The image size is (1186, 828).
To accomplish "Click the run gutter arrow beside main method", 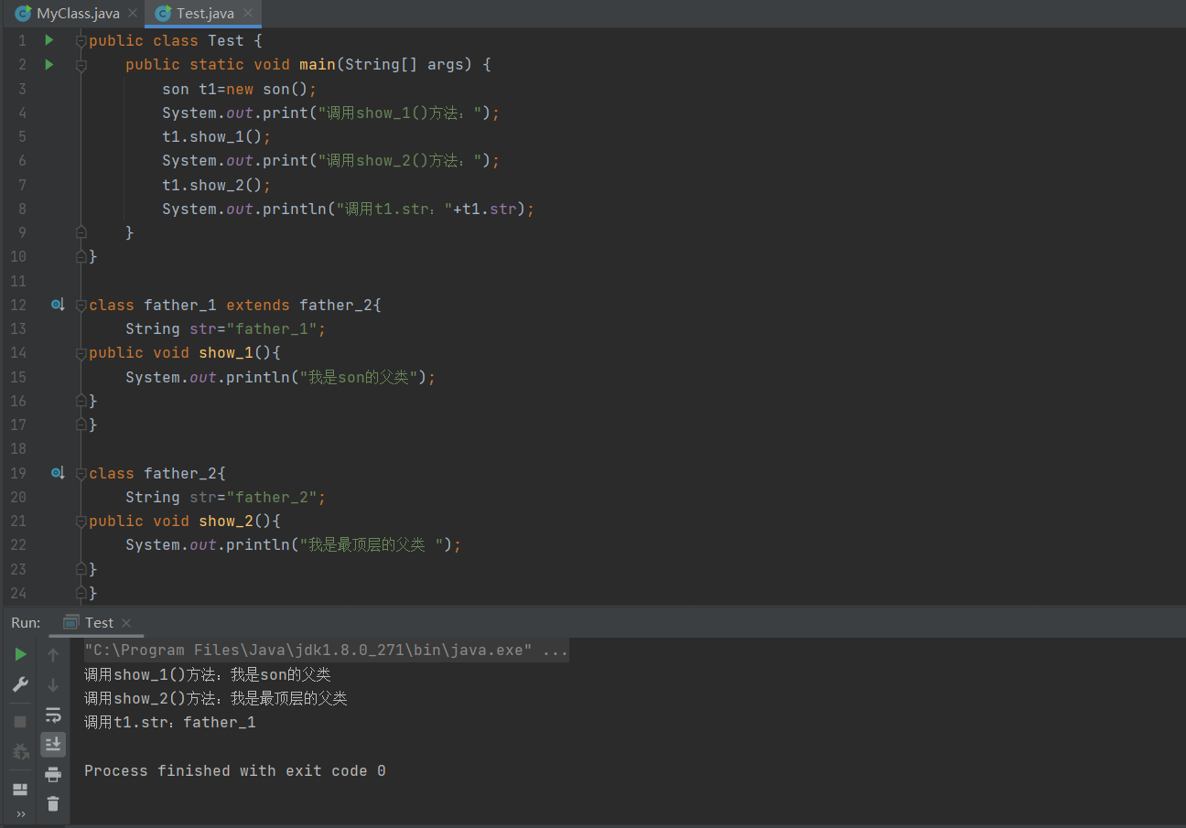I will click(x=49, y=64).
